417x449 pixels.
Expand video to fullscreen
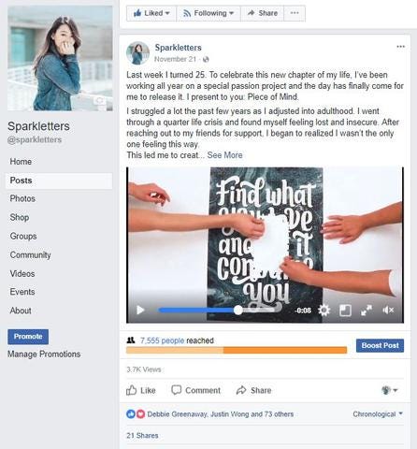(x=367, y=311)
